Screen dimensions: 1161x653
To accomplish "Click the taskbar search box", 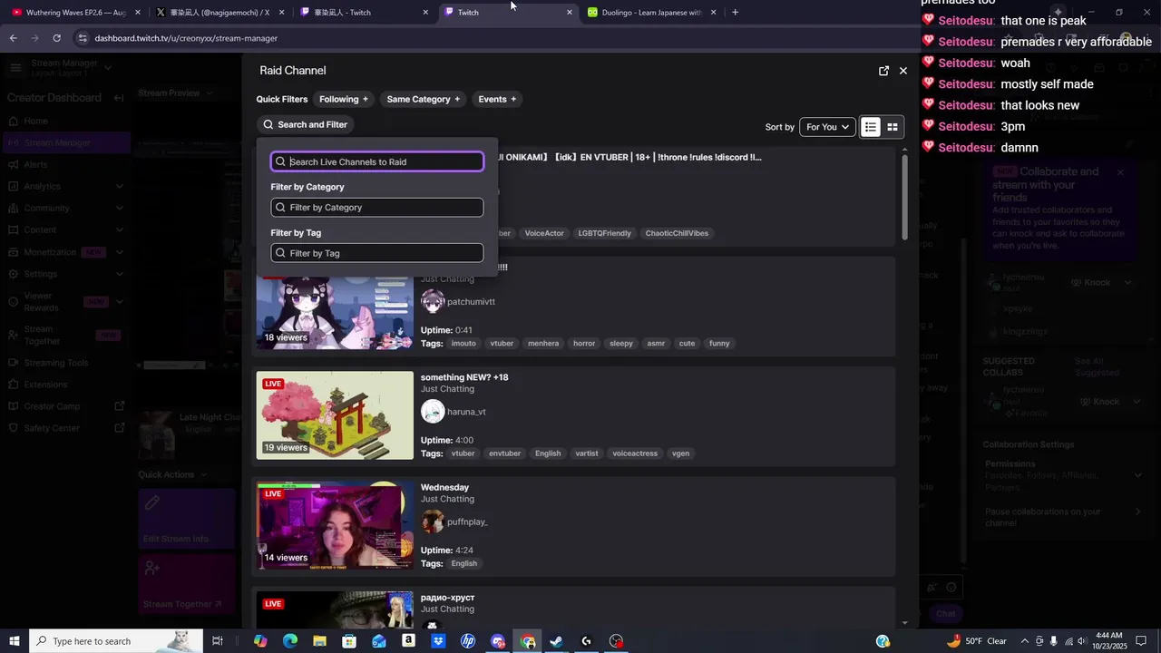I will pos(116,641).
